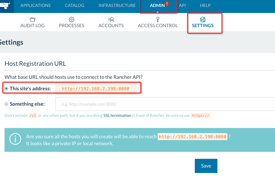Screen dimensions: 275x176
Task: Switch to the Access Control tab
Action: pos(158,22)
